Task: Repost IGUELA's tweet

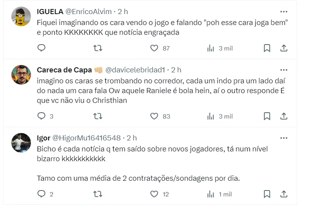Action: [98, 48]
